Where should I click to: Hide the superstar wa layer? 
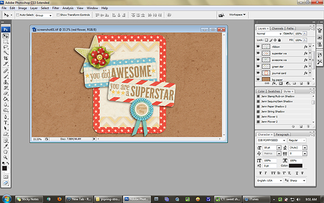258,53
